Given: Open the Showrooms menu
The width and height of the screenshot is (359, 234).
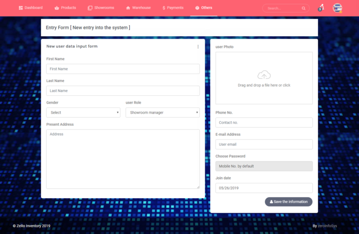Looking at the screenshot, I should (101, 8).
